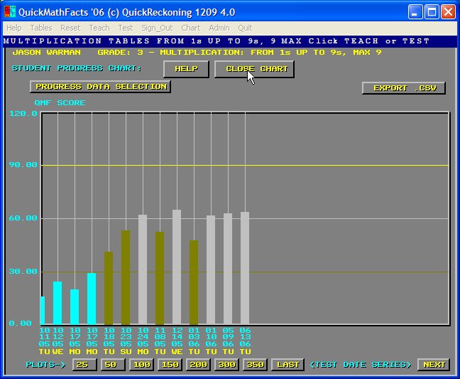Set plots to 50
Viewport: 460px width, 379px height.
point(112,365)
